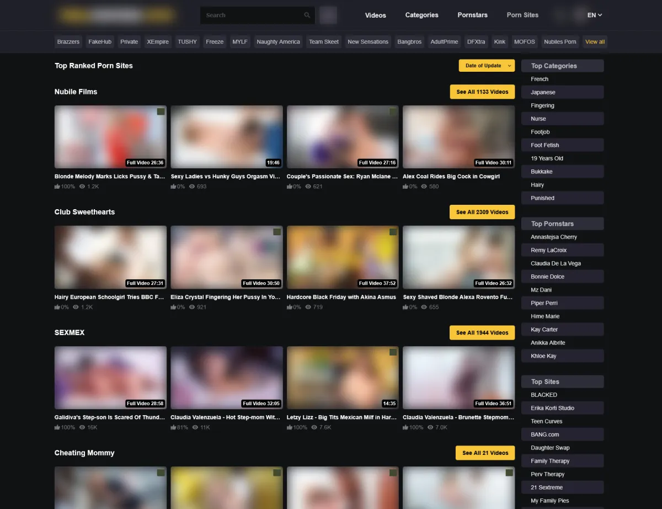This screenshot has height=509, width=662.
Task: Toggle corner square on 37:52 video thumbnail
Action: pyautogui.click(x=393, y=232)
